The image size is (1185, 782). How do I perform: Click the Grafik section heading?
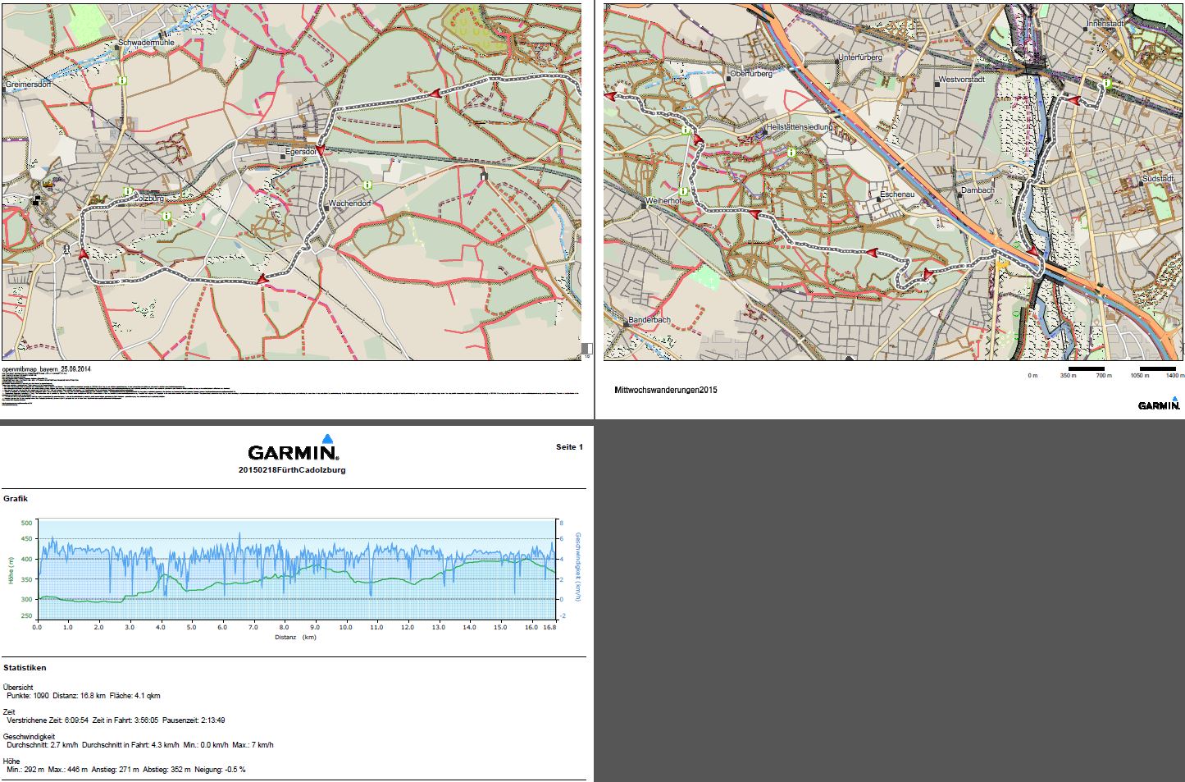[x=16, y=499]
